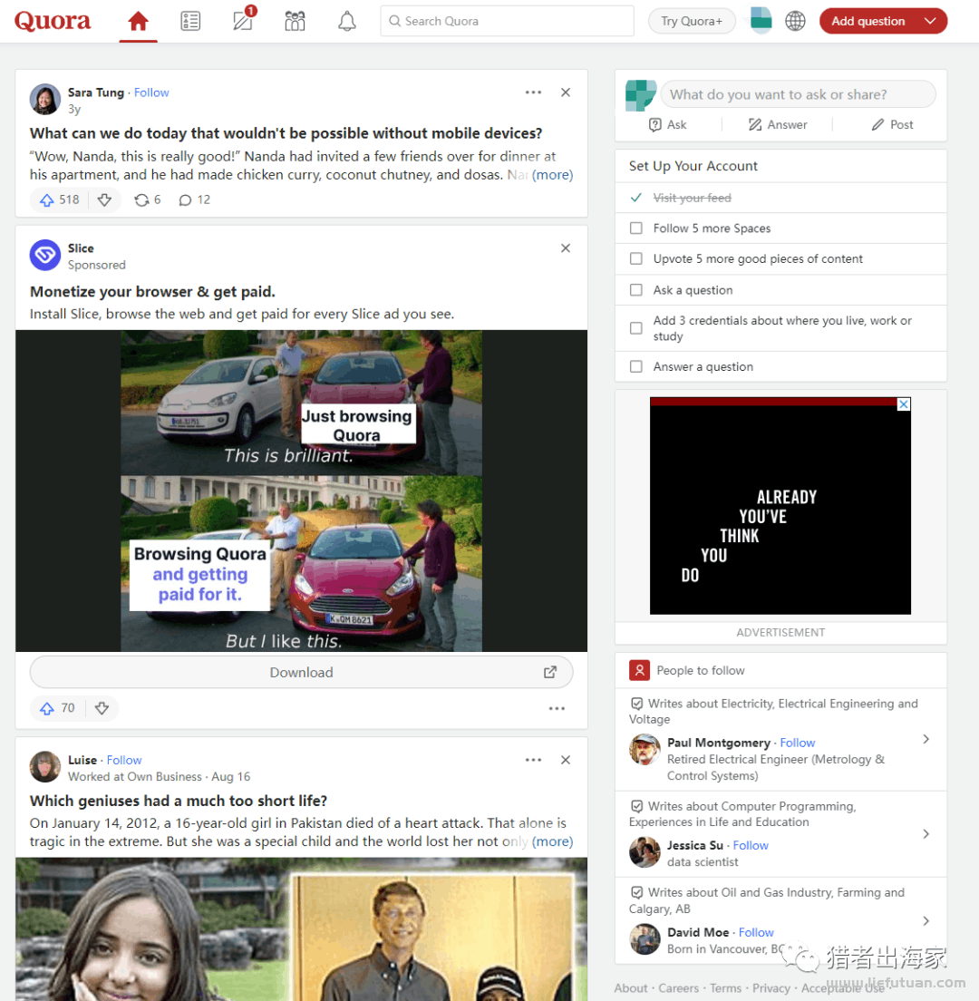Open the Privacy footer link
This screenshot has height=1001, width=979.
point(771,988)
